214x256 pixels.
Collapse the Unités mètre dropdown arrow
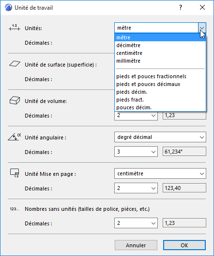(x=202, y=28)
